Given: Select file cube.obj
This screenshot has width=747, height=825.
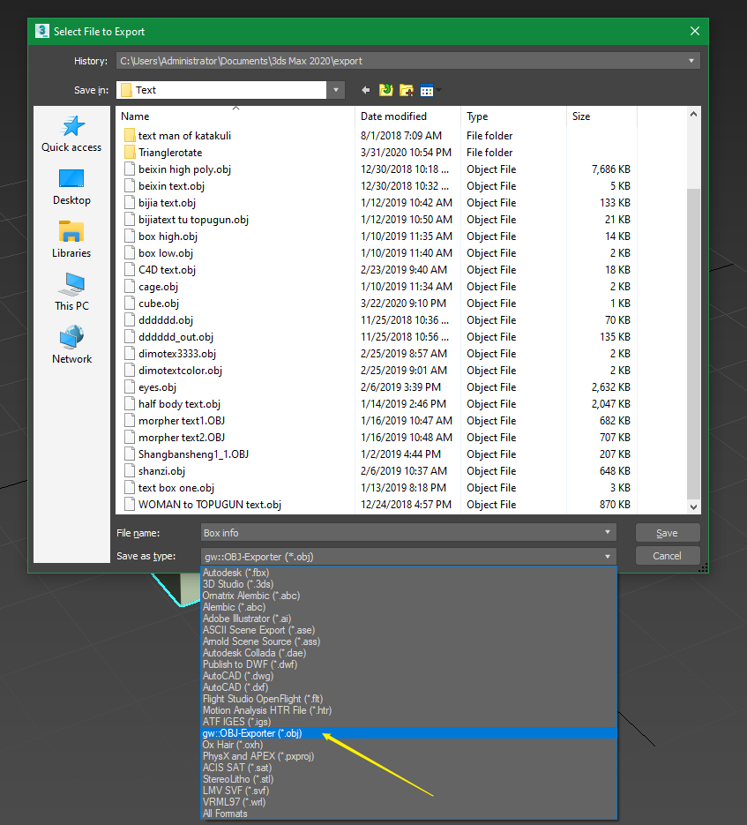Looking at the screenshot, I should point(159,304).
